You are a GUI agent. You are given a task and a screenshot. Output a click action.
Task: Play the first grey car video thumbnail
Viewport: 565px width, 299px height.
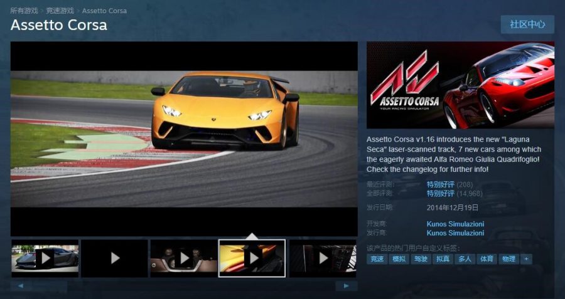pyautogui.click(x=45, y=258)
